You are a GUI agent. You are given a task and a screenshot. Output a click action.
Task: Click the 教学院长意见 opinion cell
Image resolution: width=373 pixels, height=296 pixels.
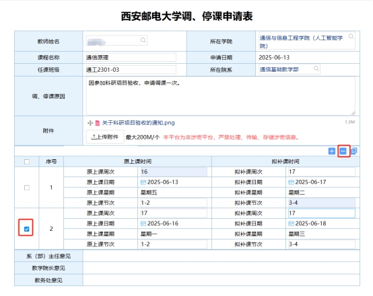[x=222, y=268]
